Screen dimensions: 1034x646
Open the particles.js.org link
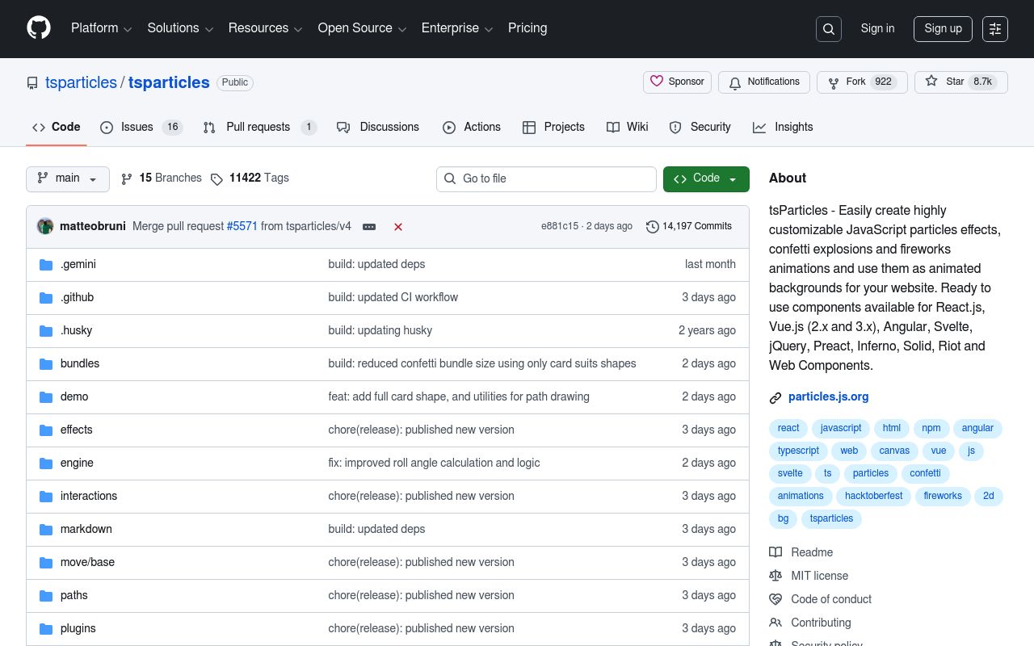(x=828, y=396)
